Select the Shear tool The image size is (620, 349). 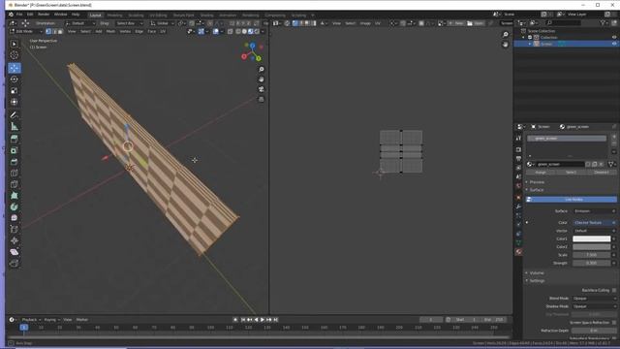pos(15,252)
